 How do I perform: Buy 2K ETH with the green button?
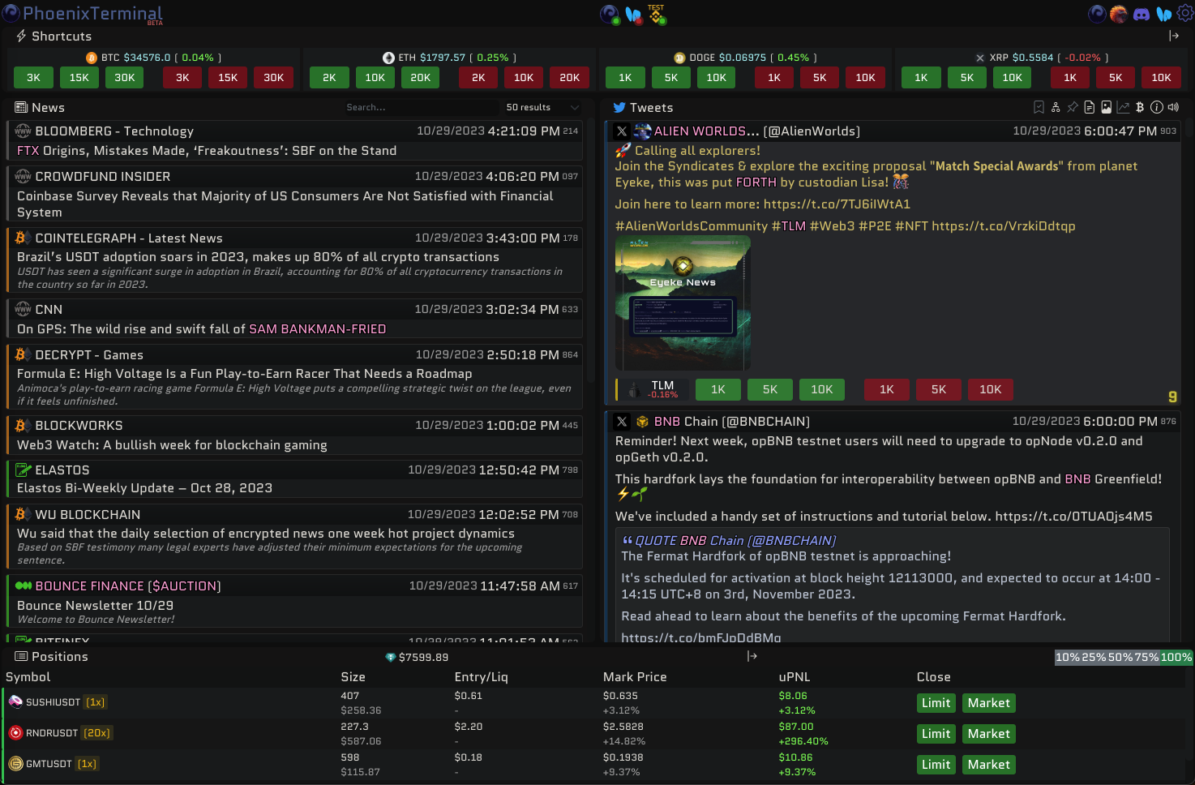click(329, 78)
